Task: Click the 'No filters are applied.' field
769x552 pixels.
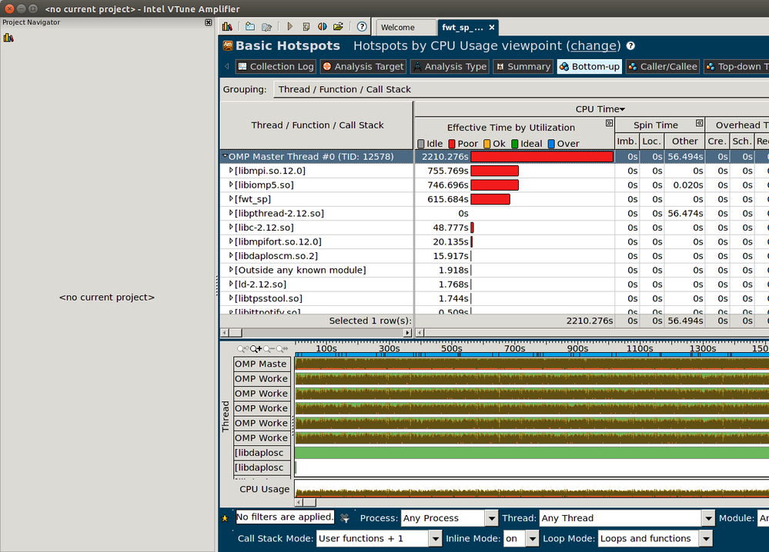Action: tap(285, 517)
